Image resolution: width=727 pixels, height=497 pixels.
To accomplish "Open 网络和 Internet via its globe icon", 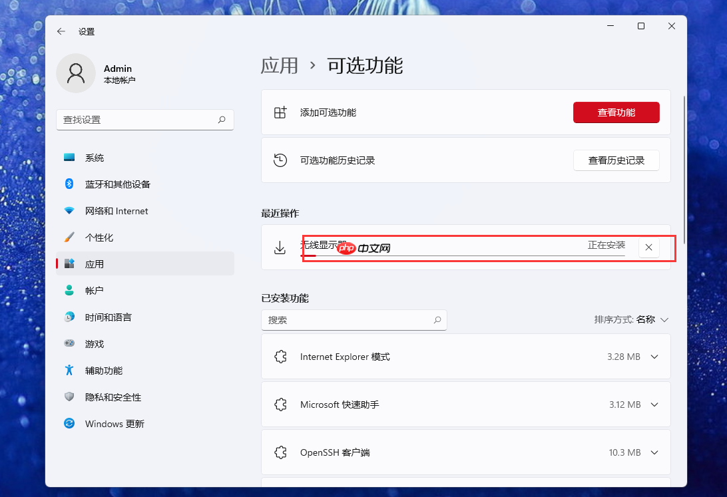I will [x=69, y=211].
